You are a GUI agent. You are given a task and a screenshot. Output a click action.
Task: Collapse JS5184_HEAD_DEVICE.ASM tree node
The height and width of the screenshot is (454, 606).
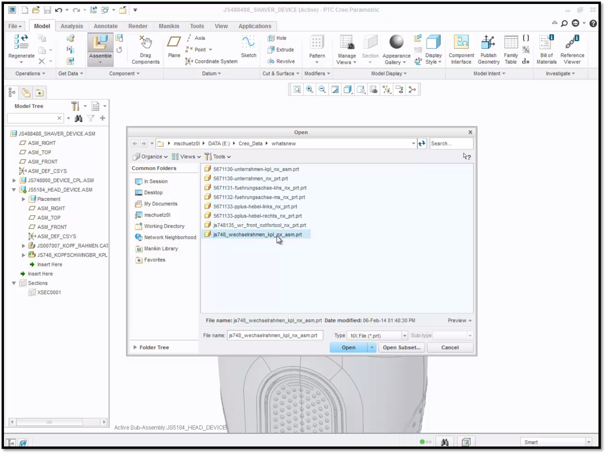(x=14, y=190)
